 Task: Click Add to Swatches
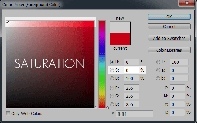coord(169,38)
